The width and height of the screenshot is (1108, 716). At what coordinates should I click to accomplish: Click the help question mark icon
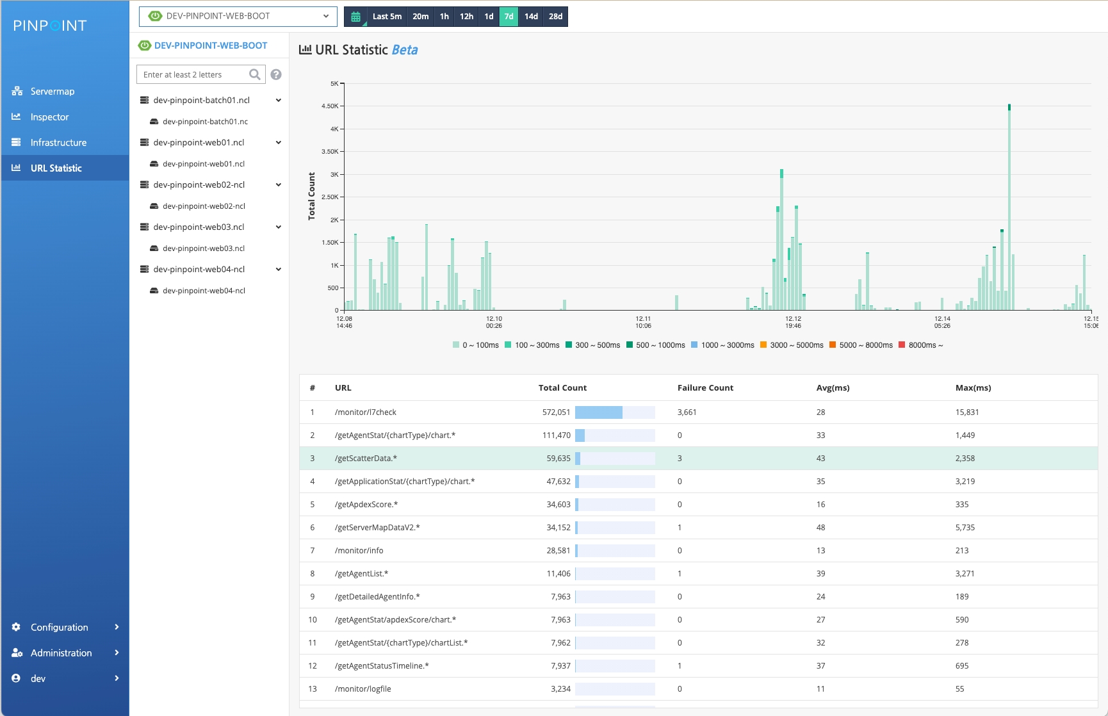[x=276, y=74]
